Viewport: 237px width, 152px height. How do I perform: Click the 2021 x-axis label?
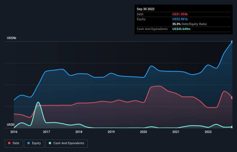[x=176, y=132]
